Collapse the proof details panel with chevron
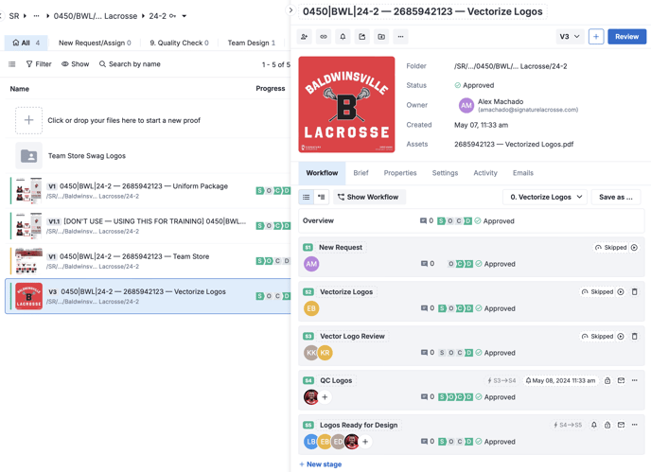651x472 pixels. [290, 11]
